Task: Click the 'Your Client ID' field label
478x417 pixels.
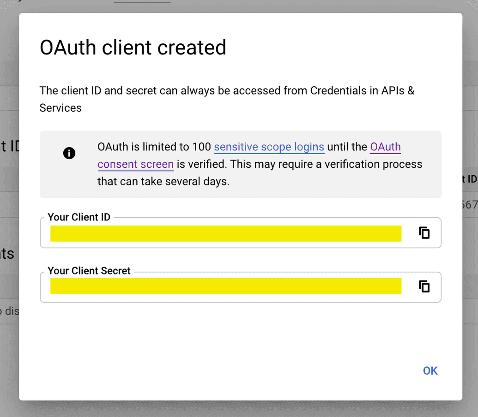Action: (79, 217)
